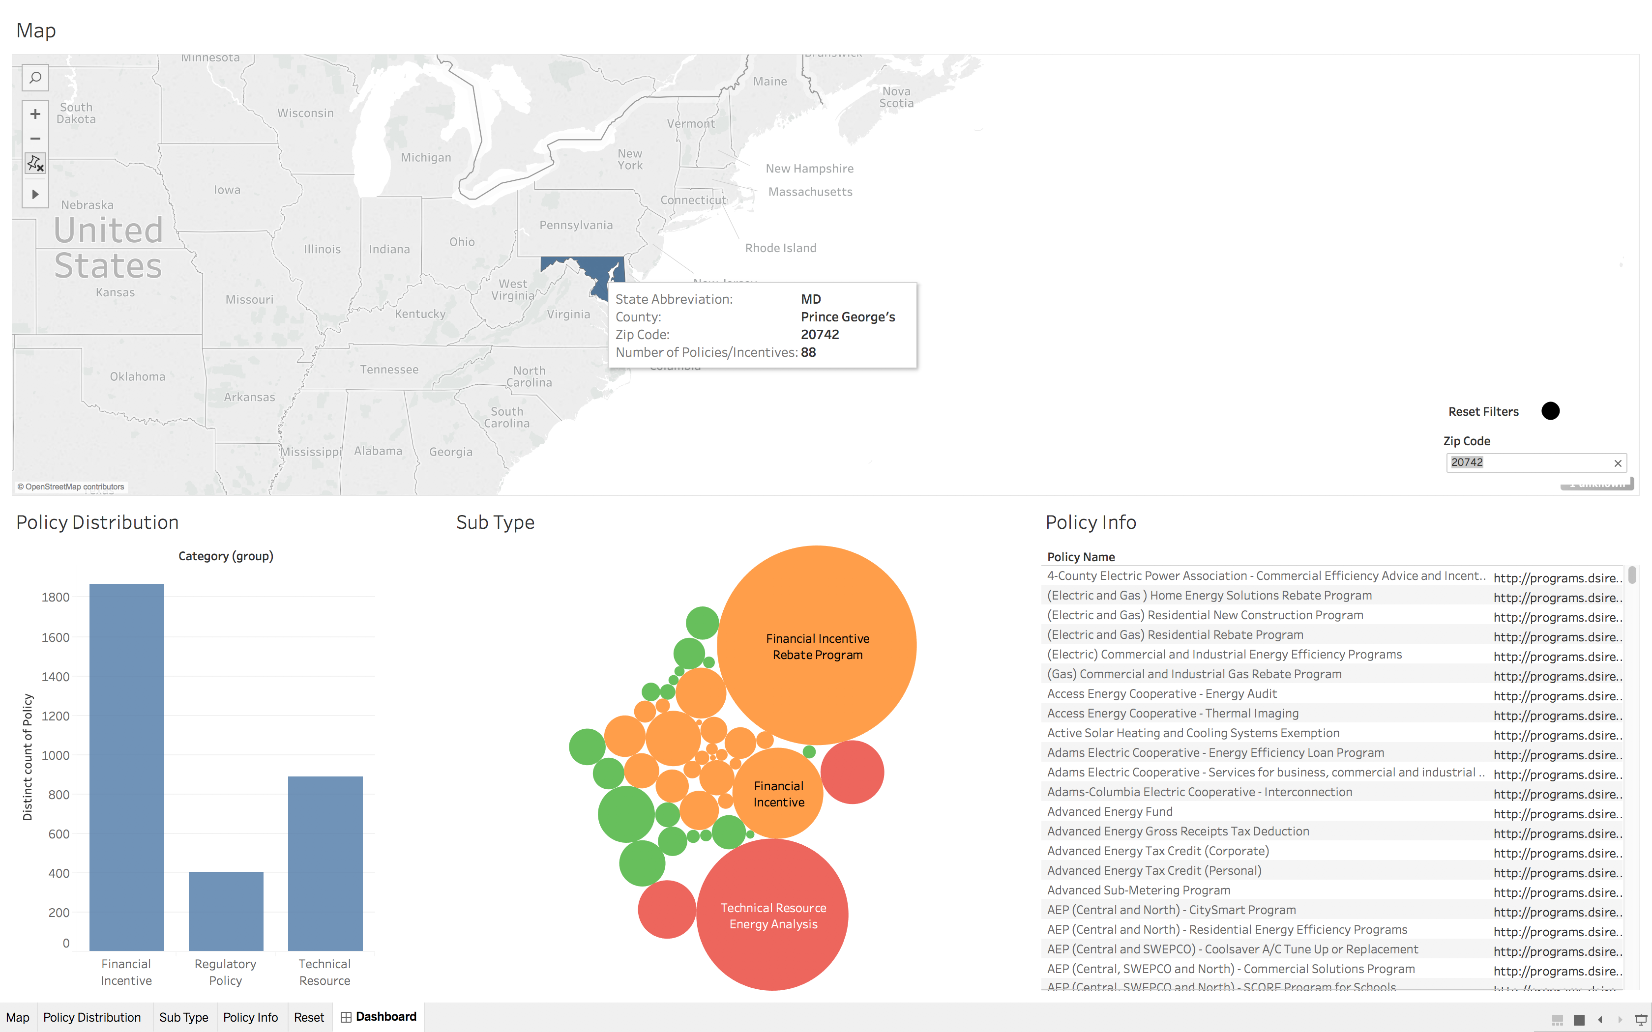Click the pin reset map icon
Viewport: 1652px width, 1032px height.
tap(35, 163)
